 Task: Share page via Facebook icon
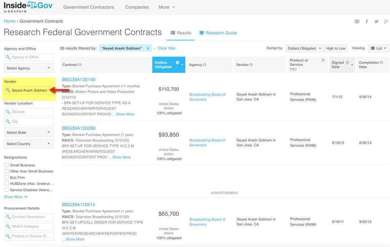pyautogui.click(x=367, y=22)
